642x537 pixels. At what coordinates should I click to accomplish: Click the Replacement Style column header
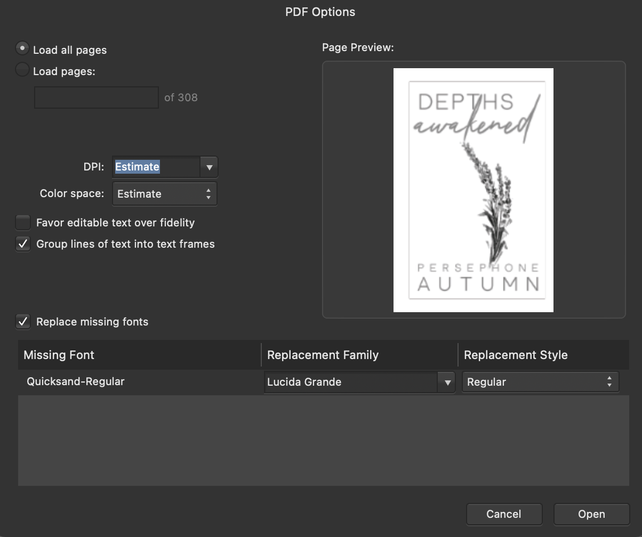[544, 355]
